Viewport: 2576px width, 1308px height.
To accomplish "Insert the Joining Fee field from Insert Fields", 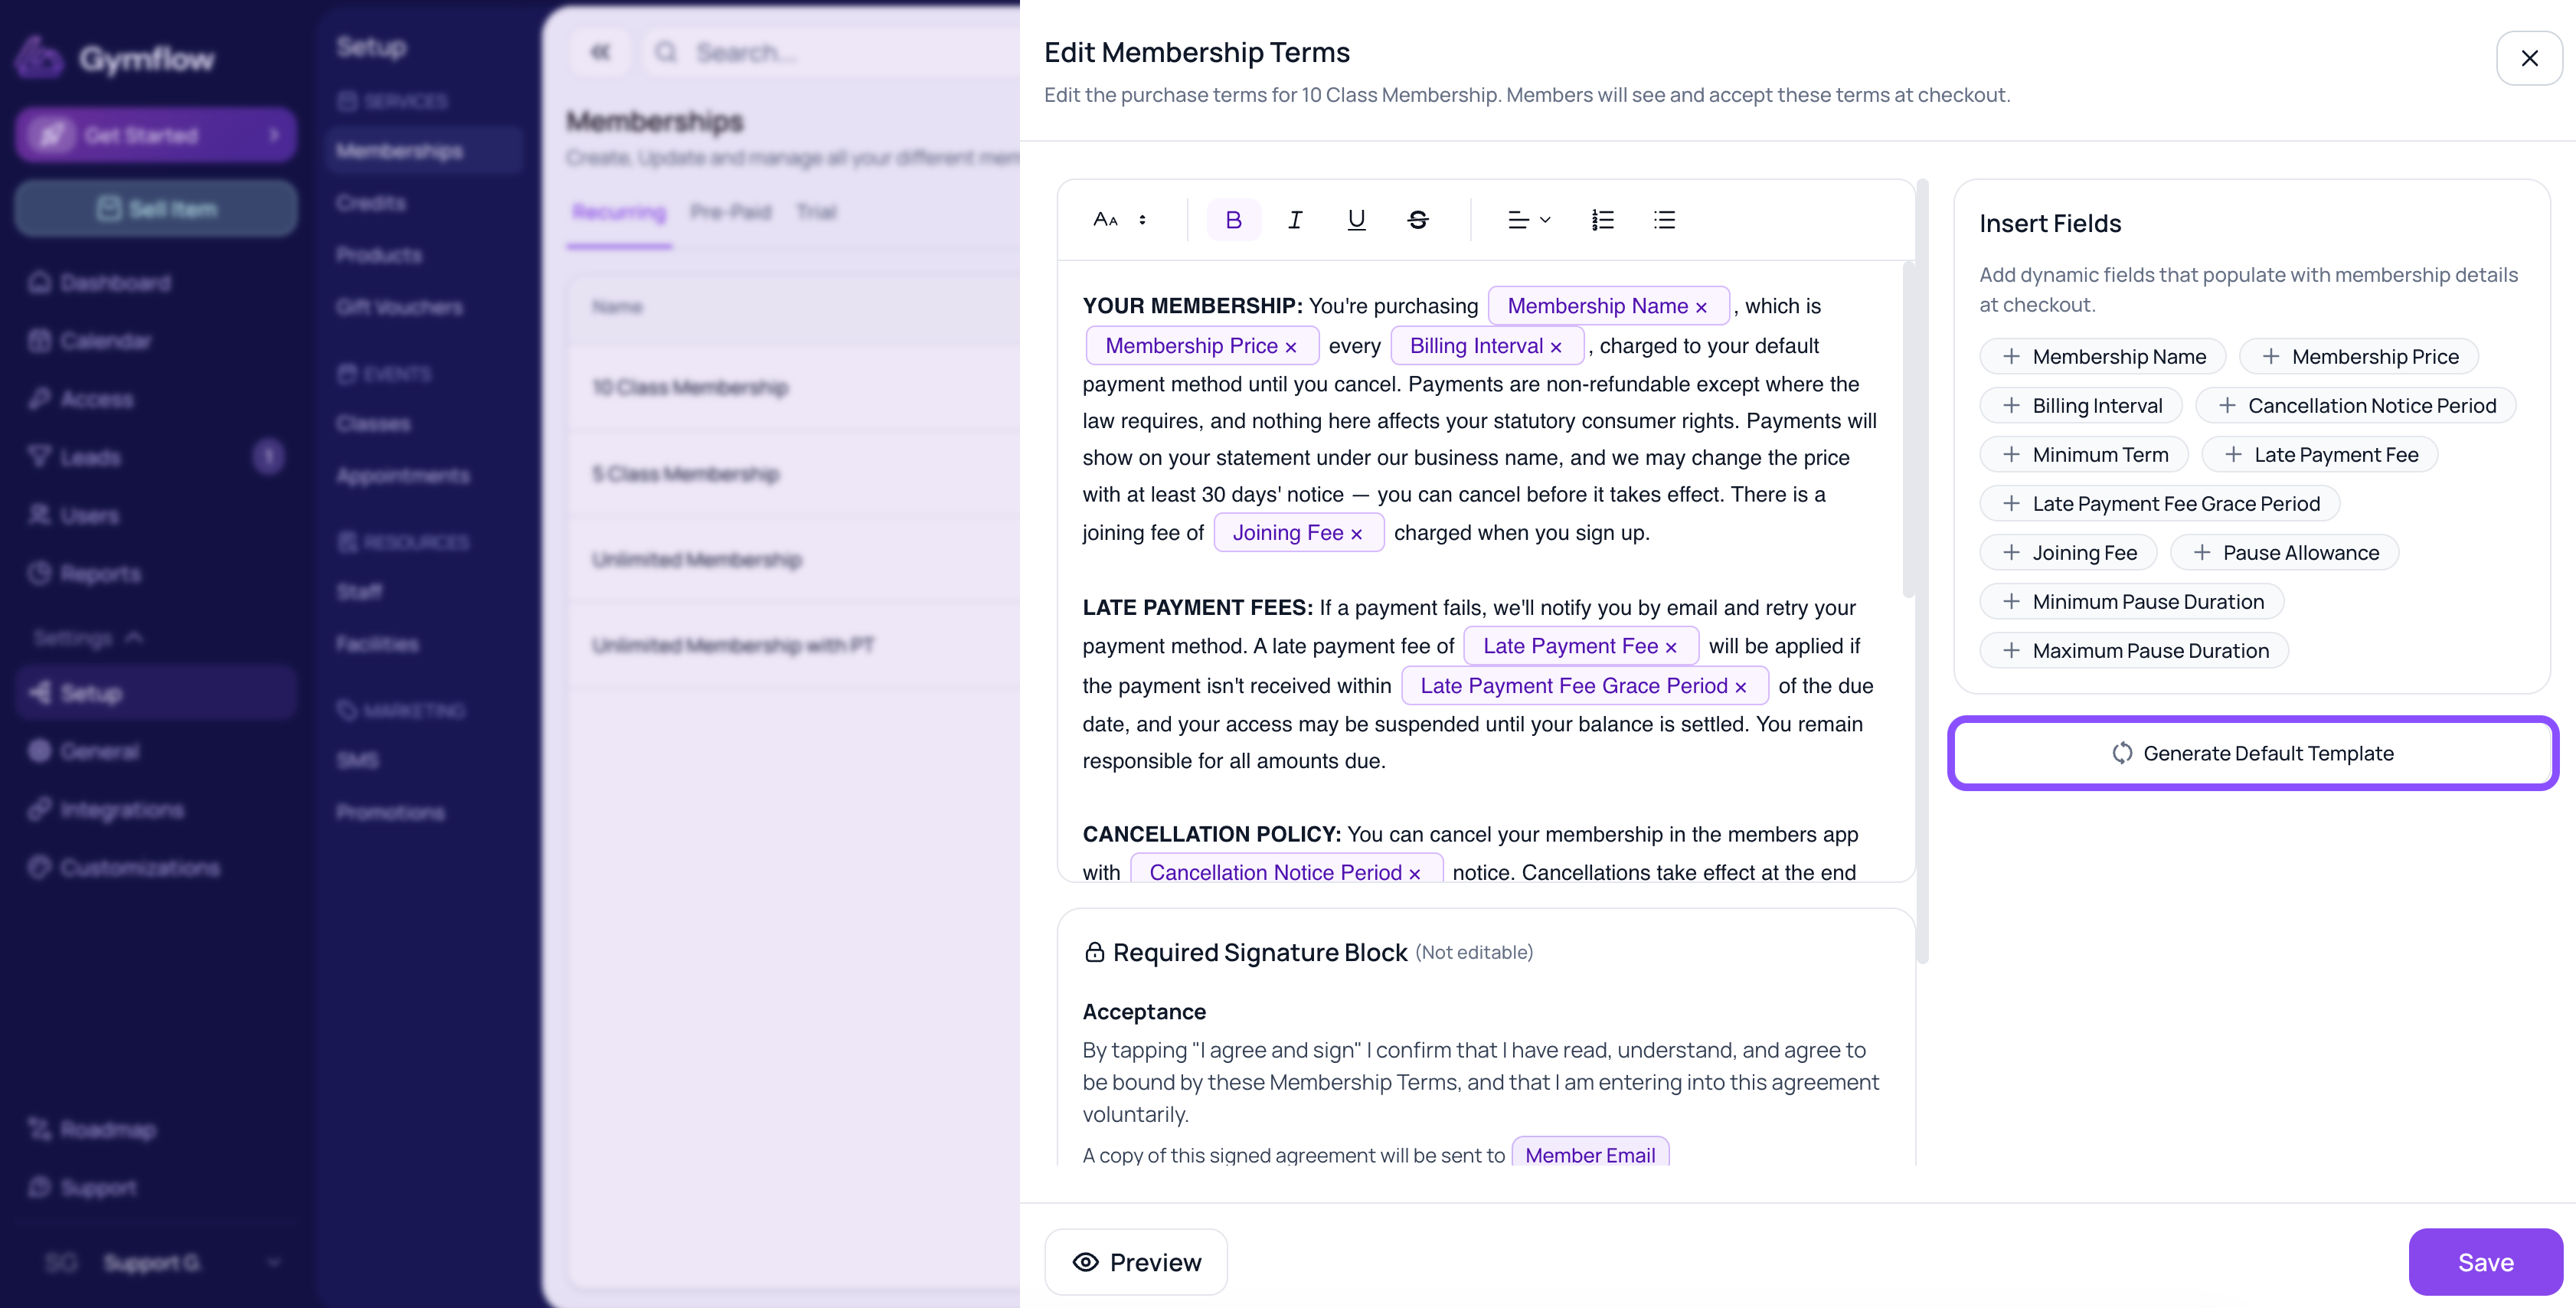I will [x=2068, y=553].
